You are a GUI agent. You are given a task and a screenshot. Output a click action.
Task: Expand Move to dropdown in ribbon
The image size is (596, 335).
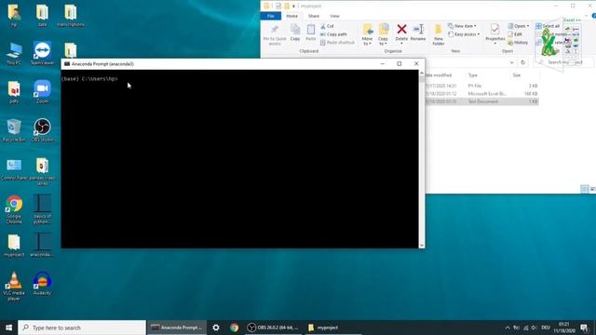pyautogui.click(x=367, y=41)
